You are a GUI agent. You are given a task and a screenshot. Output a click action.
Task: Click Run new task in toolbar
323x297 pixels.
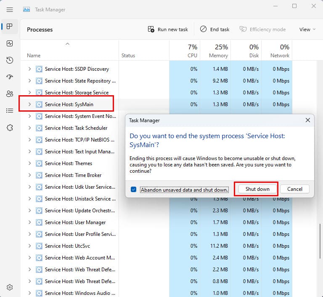click(168, 29)
